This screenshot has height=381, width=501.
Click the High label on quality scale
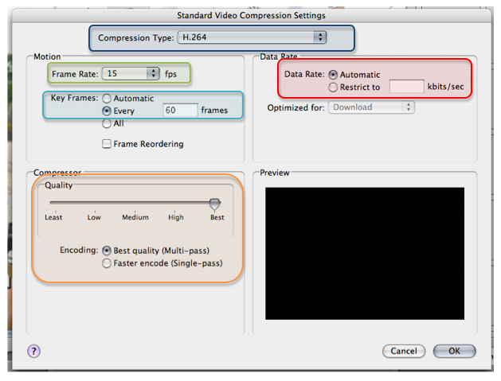[x=176, y=217]
